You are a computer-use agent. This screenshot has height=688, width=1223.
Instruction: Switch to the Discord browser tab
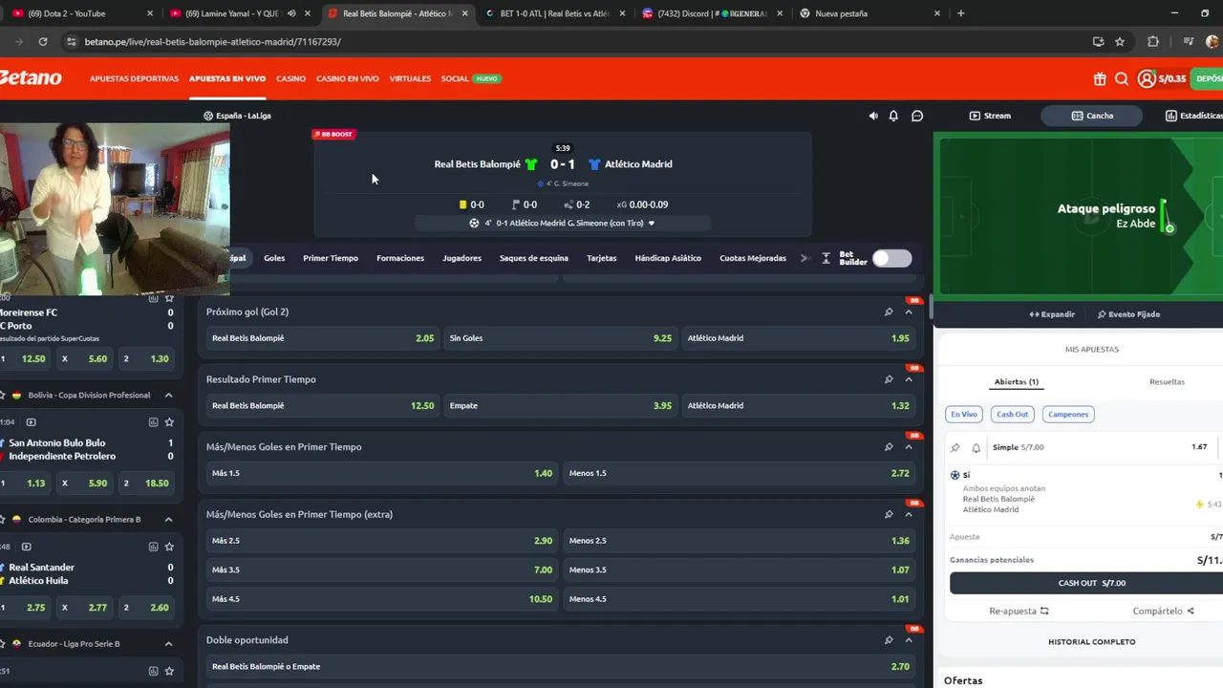pos(711,13)
